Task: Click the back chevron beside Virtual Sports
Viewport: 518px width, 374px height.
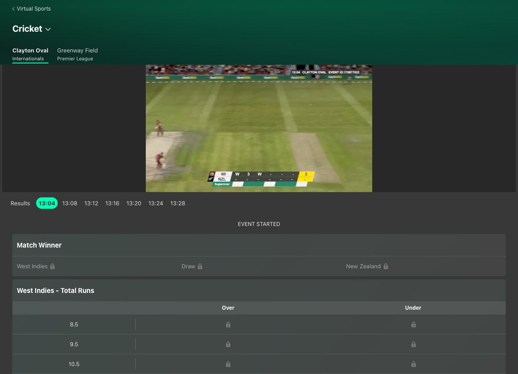Action: [x=14, y=8]
